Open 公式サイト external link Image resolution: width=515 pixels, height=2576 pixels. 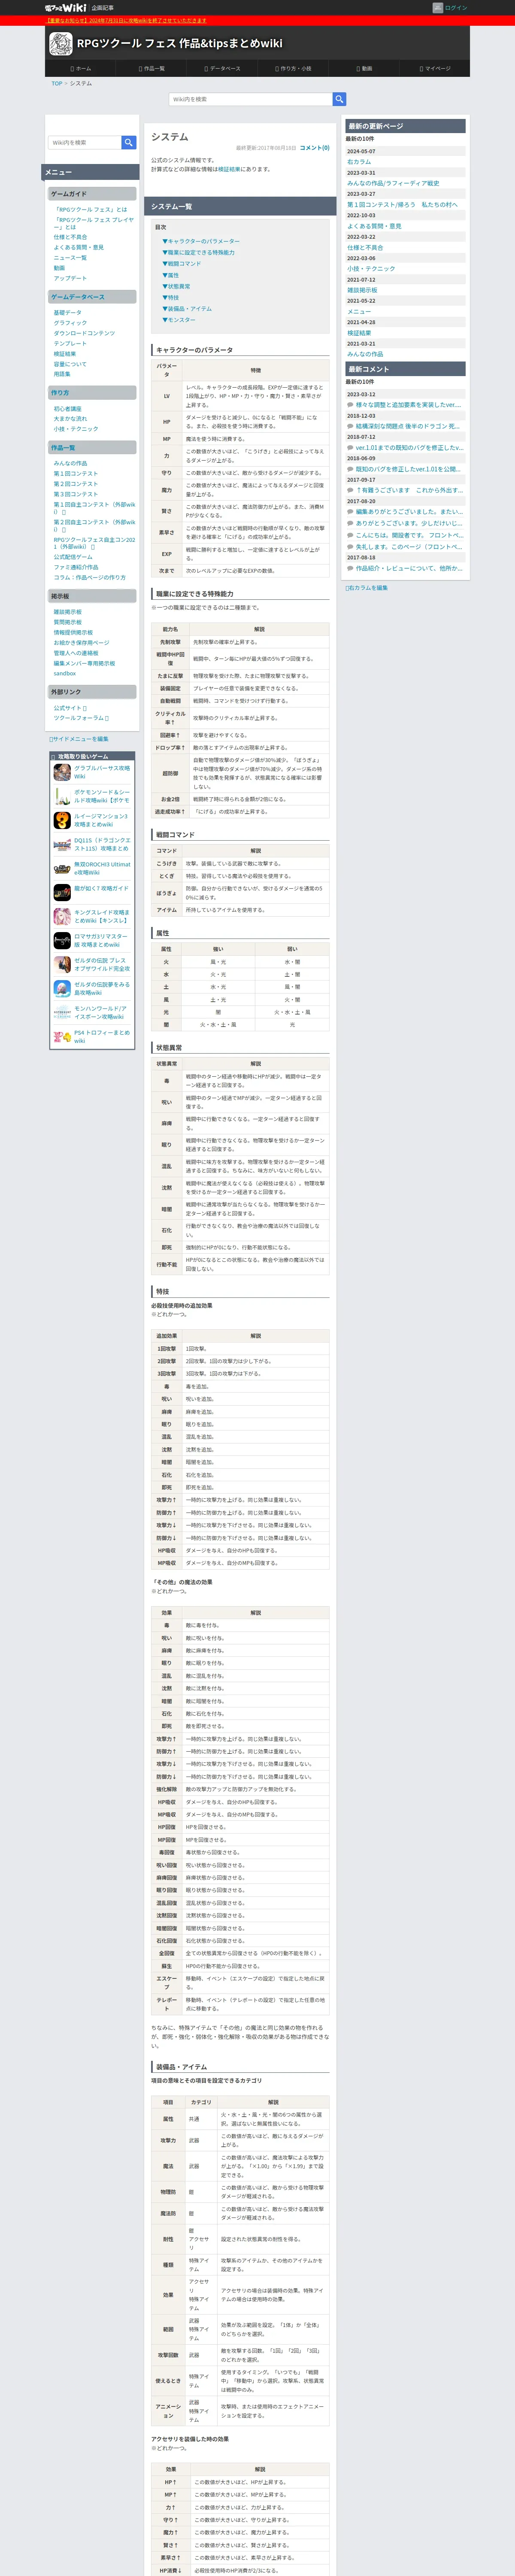tap(70, 708)
